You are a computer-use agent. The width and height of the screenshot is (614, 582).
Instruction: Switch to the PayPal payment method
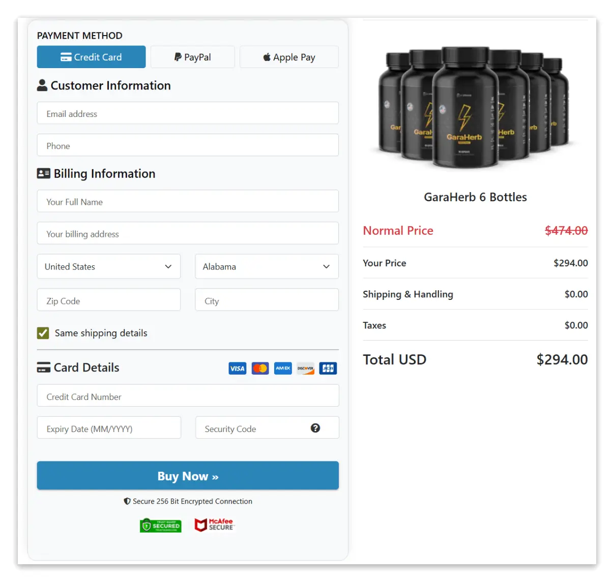[192, 57]
